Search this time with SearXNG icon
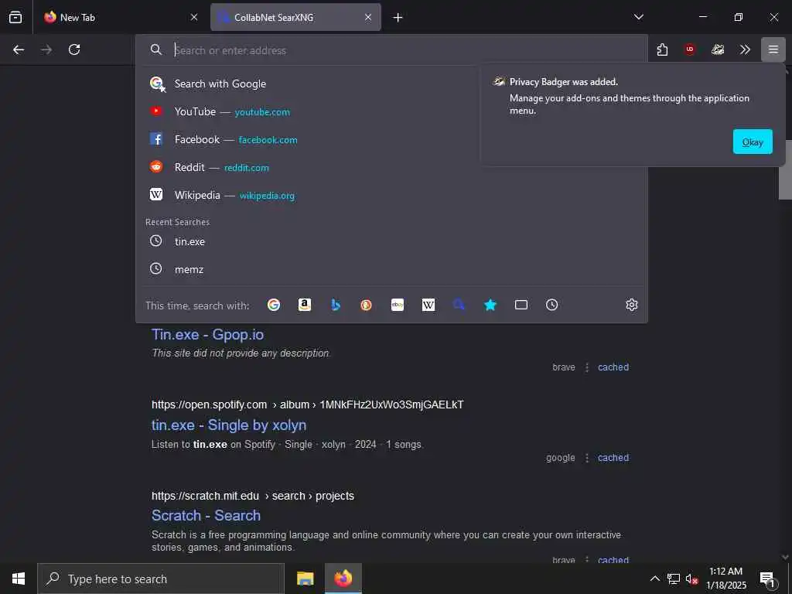 click(x=459, y=305)
